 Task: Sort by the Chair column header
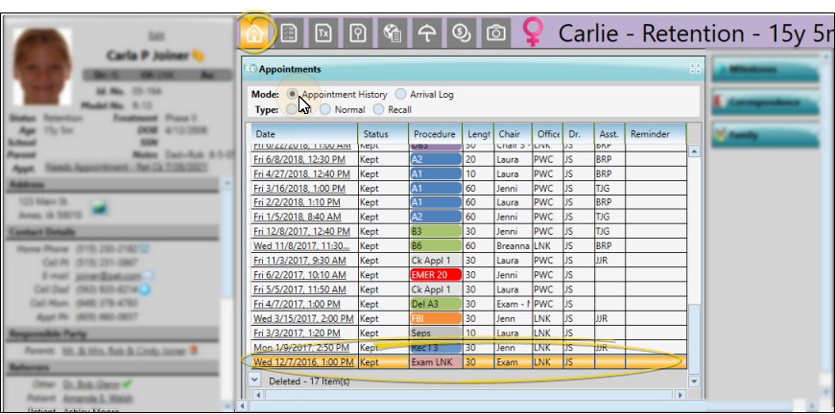pyautogui.click(x=513, y=134)
